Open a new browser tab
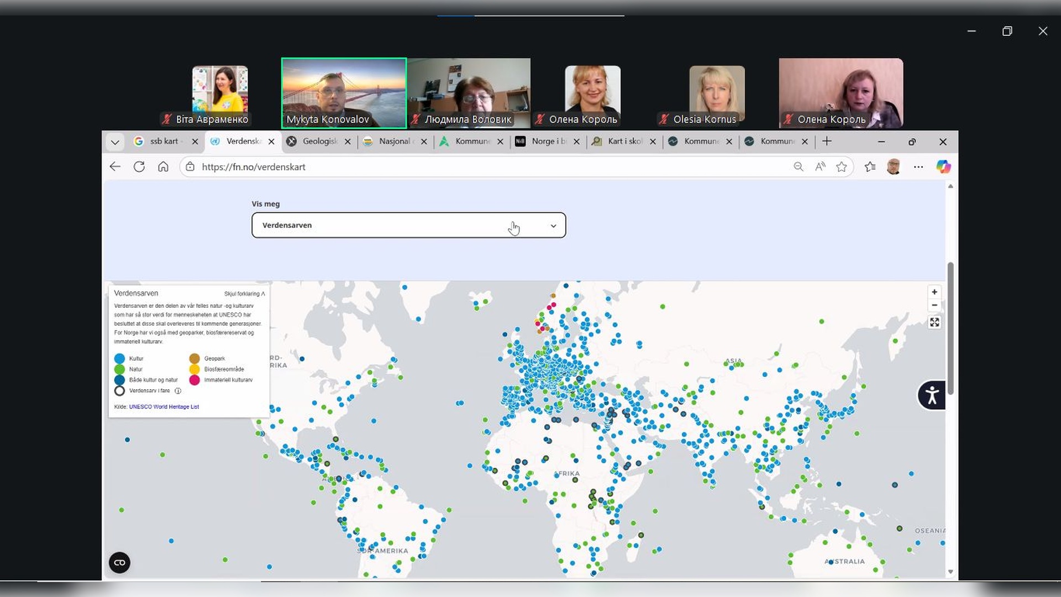This screenshot has width=1061, height=597. point(827,142)
